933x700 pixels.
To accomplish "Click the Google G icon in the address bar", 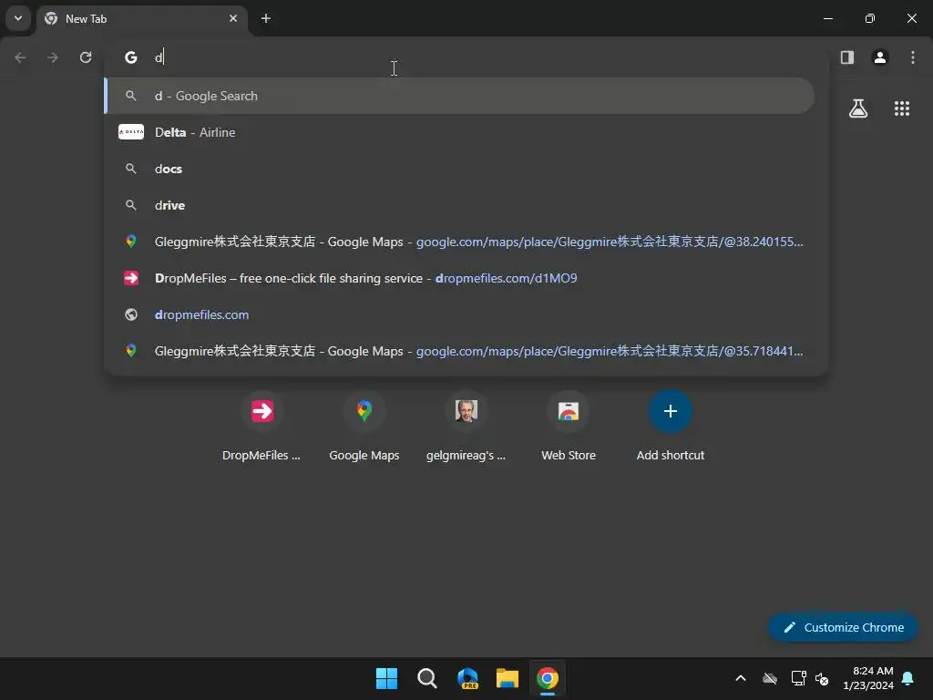I will coord(131,57).
